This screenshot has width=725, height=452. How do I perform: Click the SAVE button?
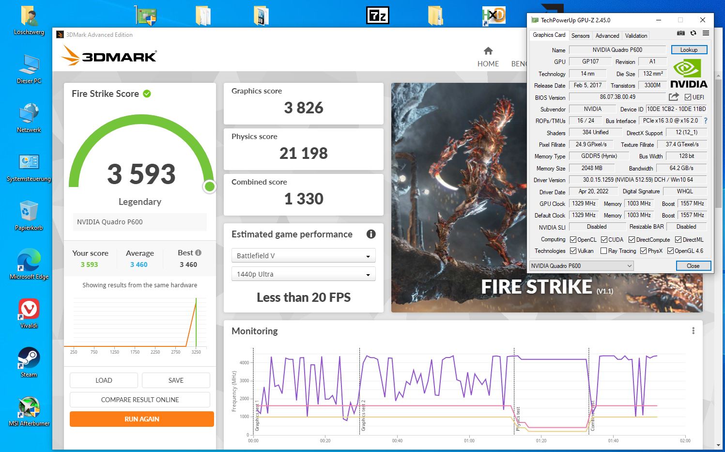(176, 380)
